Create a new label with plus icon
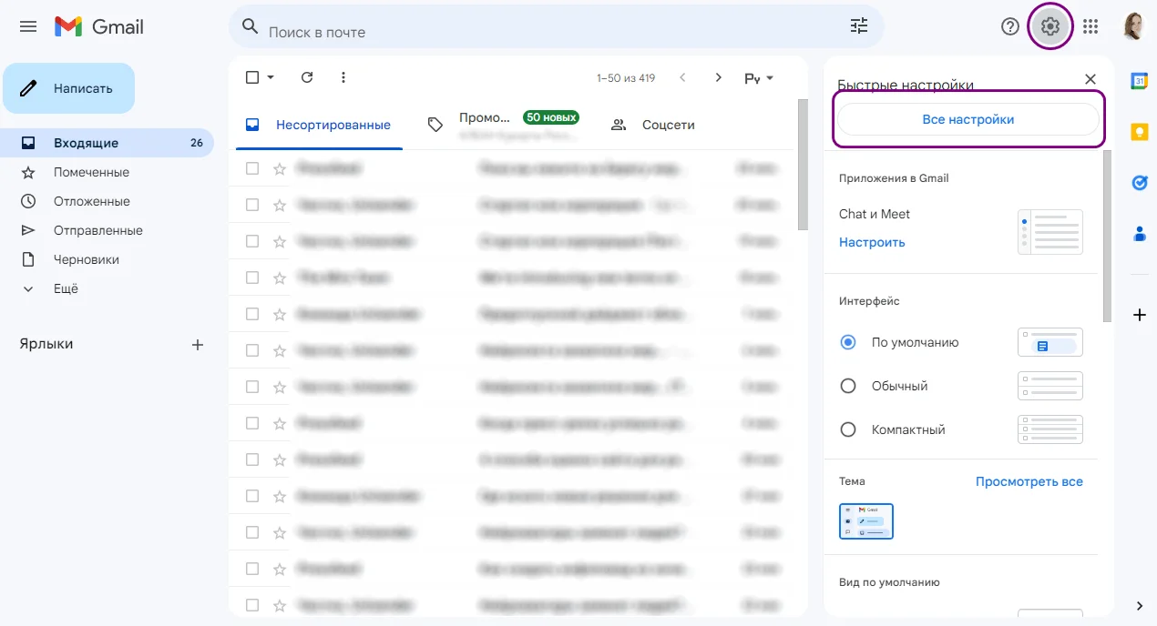 [x=198, y=345]
